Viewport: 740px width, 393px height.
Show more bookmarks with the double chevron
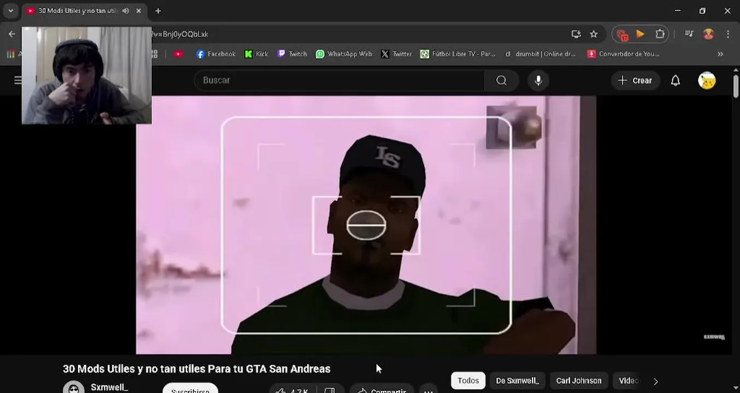720,54
